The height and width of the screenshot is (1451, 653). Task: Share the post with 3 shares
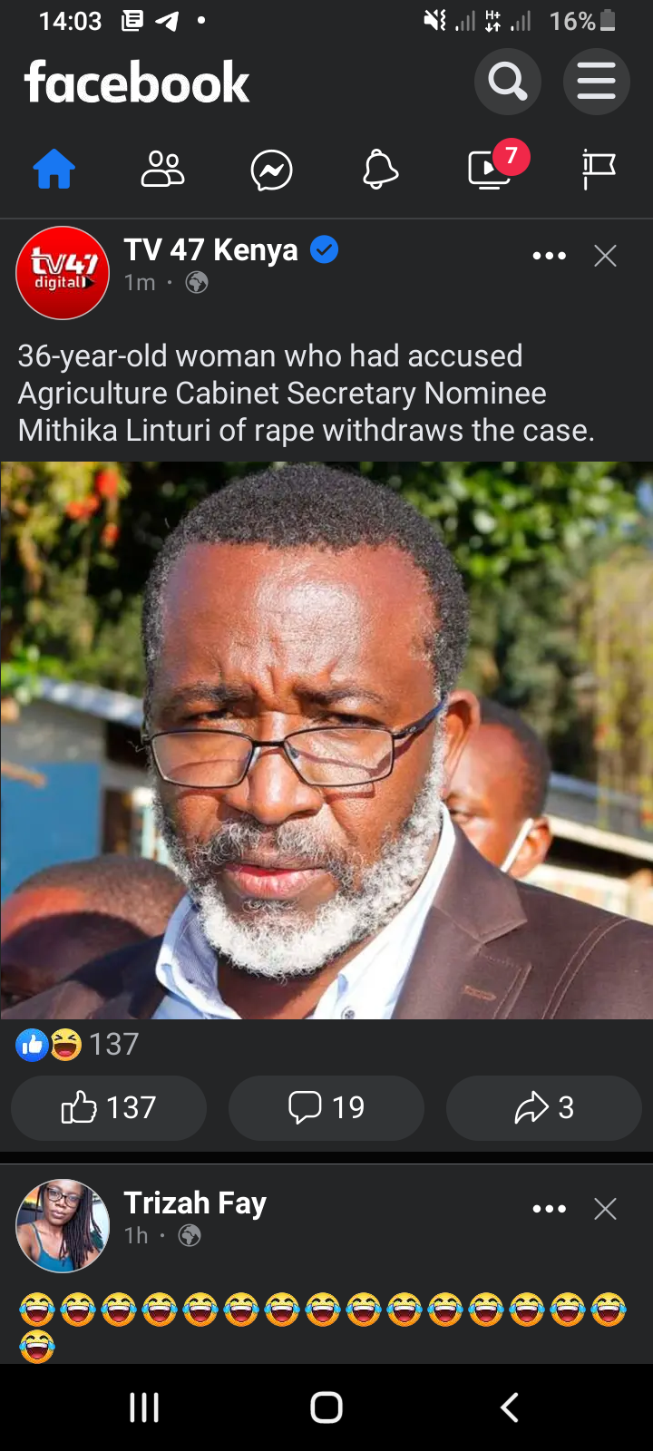tap(544, 1107)
